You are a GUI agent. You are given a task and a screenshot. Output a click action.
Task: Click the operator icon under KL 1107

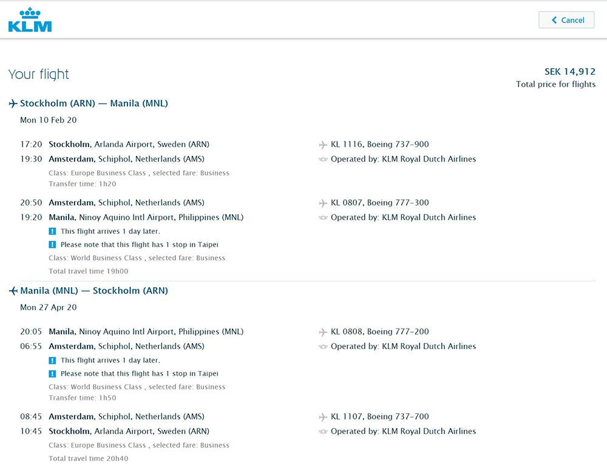coord(323,431)
